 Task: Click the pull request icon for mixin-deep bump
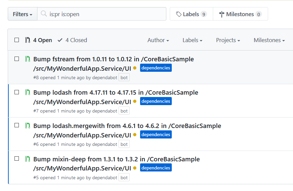pyautogui.click(x=28, y=159)
